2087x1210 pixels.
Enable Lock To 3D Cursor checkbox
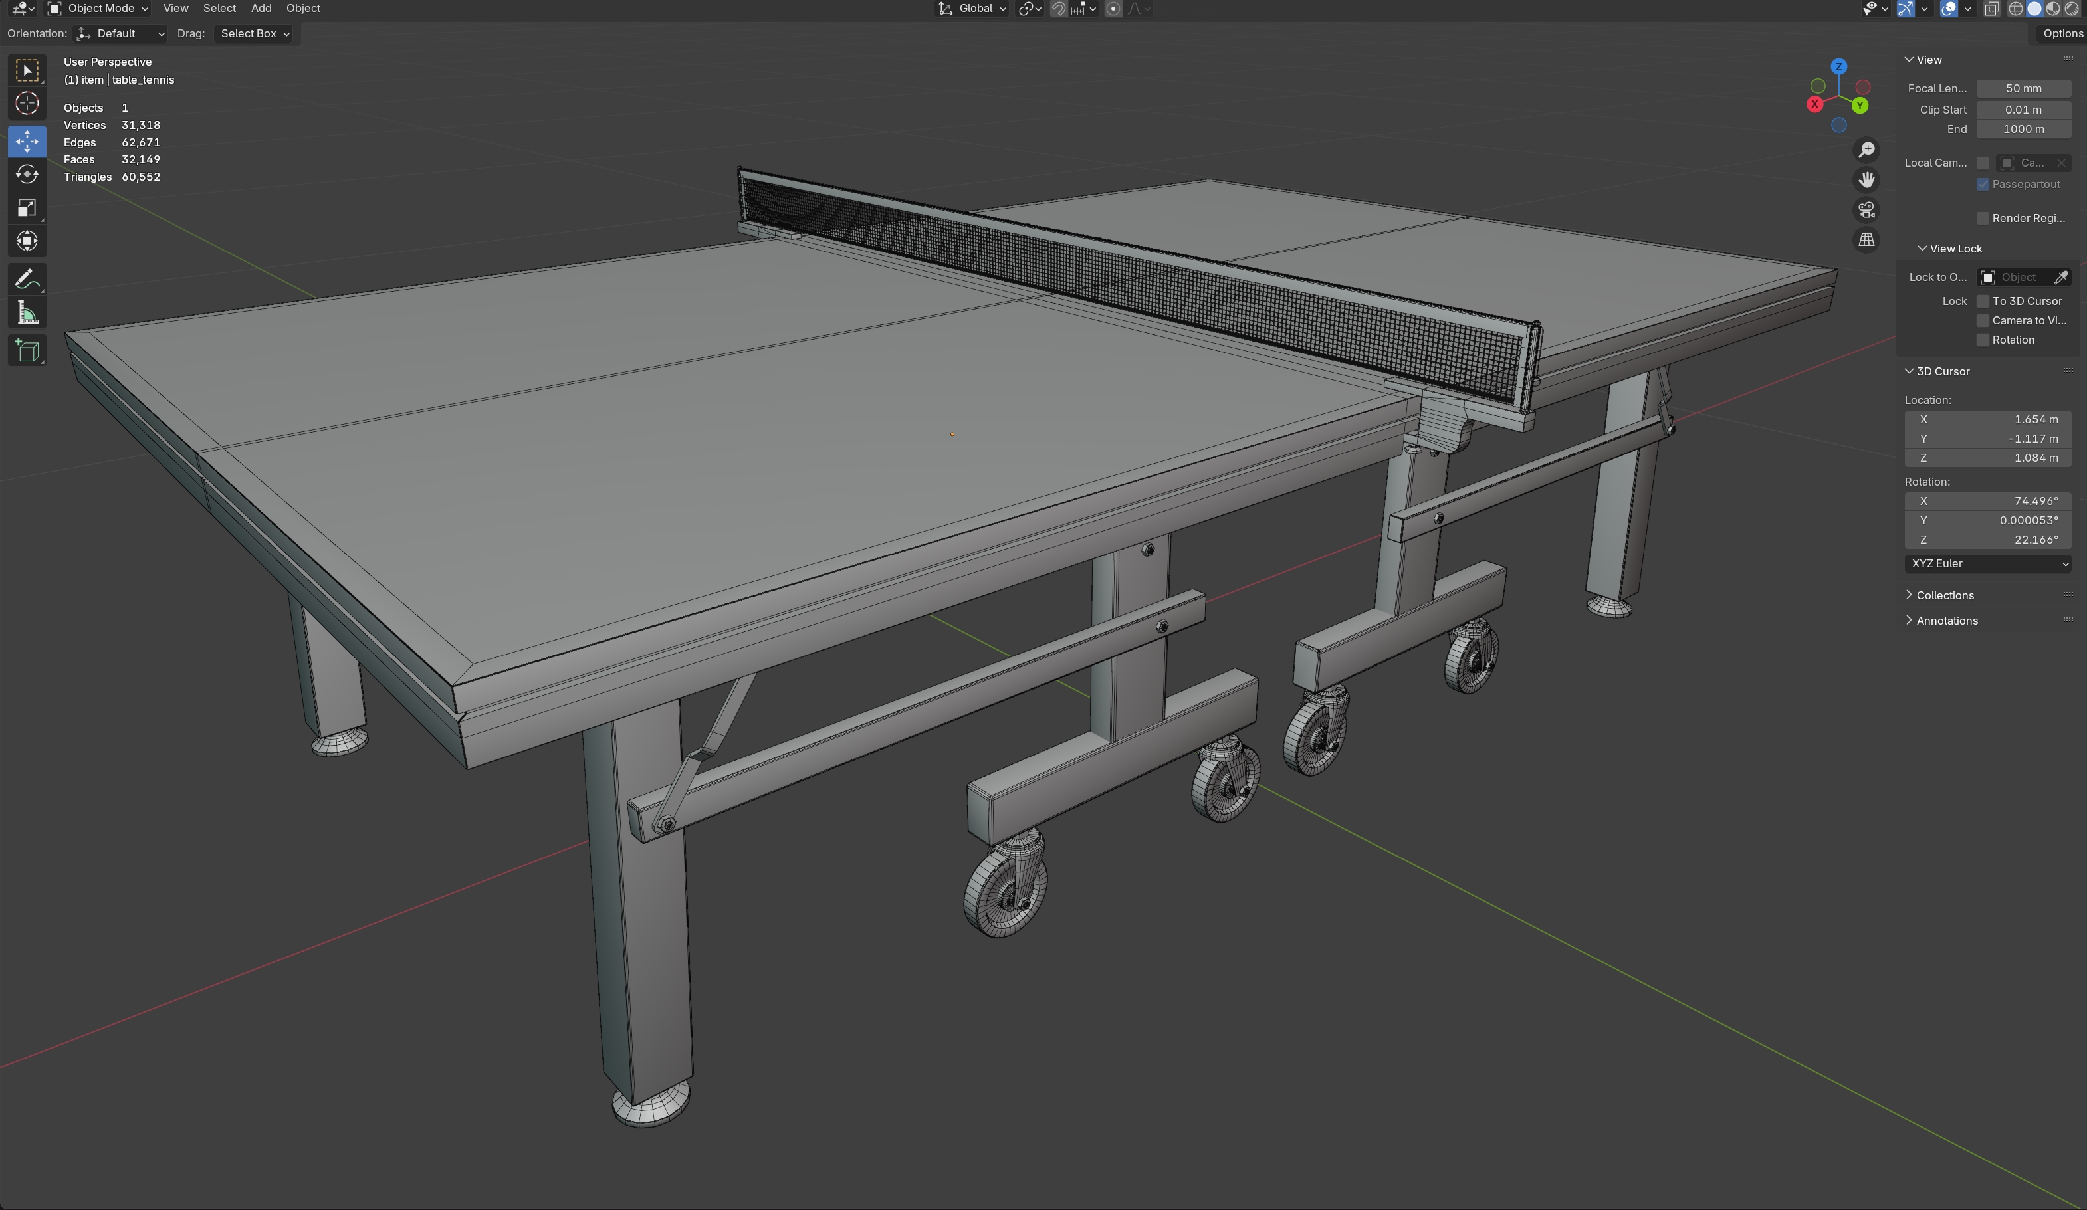(x=1983, y=302)
